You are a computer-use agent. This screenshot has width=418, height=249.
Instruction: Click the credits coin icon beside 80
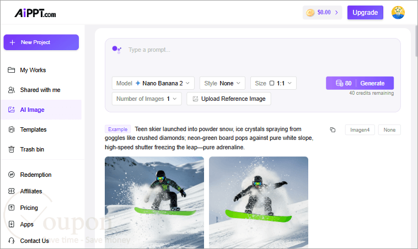click(x=339, y=83)
